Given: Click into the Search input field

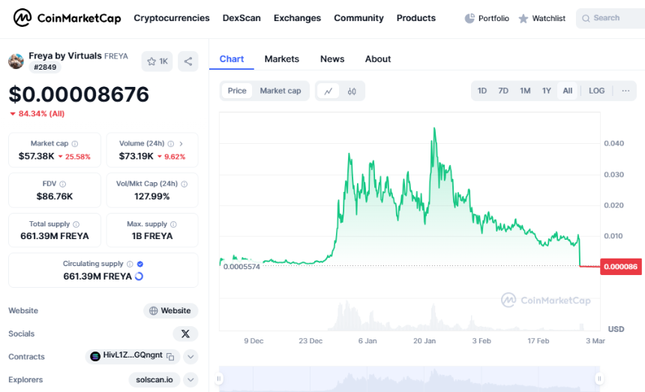Looking at the screenshot, I should click(x=610, y=19).
